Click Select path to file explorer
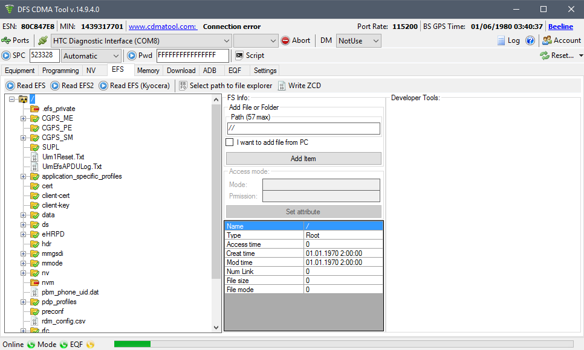584x350 pixels. click(x=225, y=86)
